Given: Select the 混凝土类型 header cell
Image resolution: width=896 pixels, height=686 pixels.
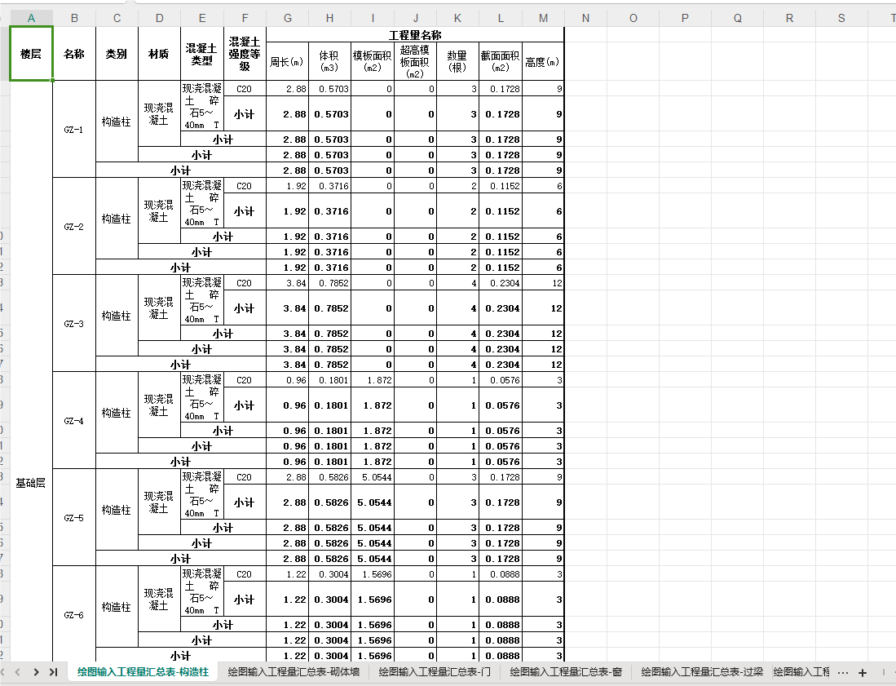Looking at the screenshot, I should pos(202,54).
